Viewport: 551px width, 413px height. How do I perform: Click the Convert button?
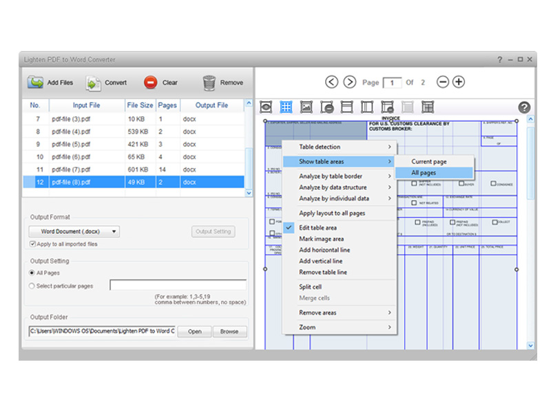coord(106,82)
